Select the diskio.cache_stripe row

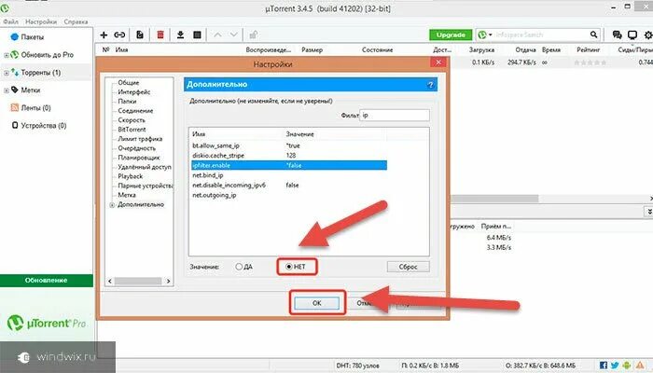point(289,156)
